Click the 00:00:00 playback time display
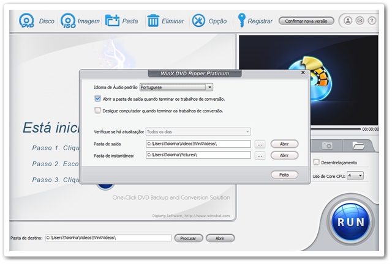The width and height of the screenshot is (392, 264). [370, 129]
